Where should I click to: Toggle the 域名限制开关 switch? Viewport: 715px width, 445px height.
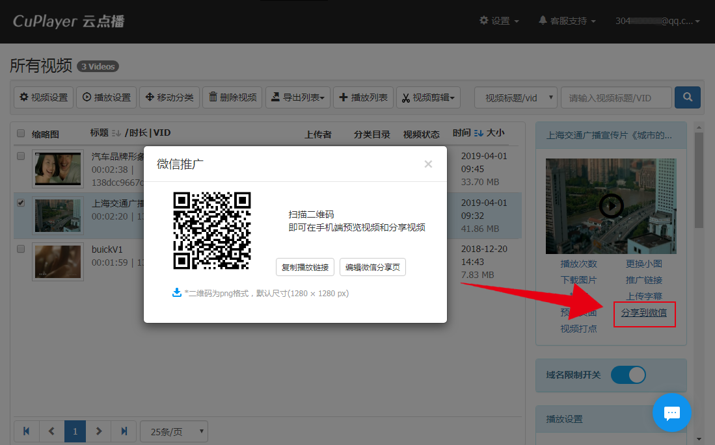coord(628,375)
